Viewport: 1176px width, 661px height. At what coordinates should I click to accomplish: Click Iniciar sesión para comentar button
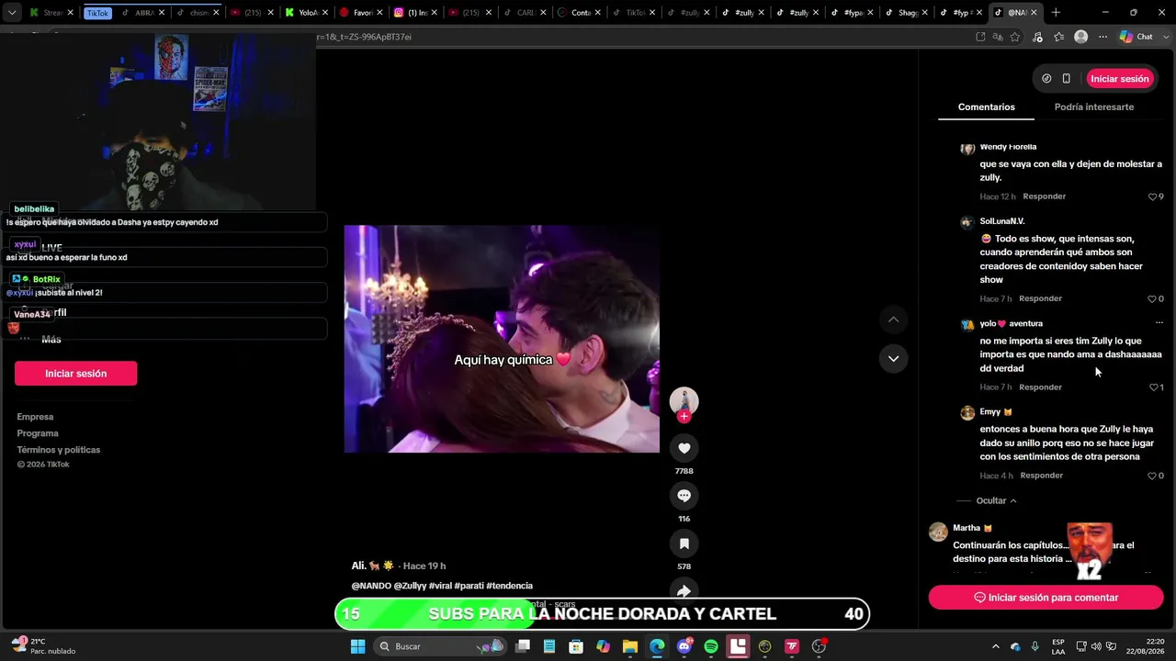1046,598
